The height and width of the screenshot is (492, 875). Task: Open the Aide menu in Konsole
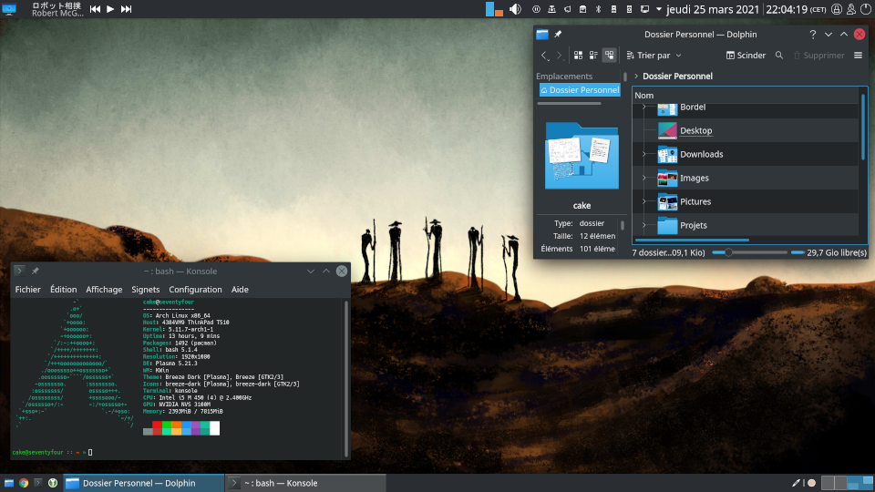240,290
